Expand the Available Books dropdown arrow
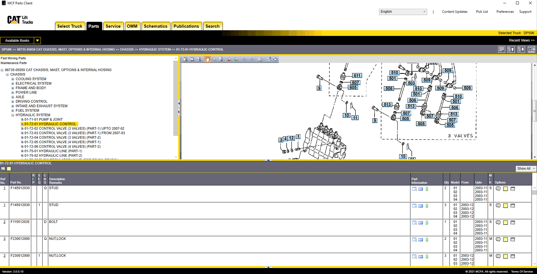 point(37,40)
